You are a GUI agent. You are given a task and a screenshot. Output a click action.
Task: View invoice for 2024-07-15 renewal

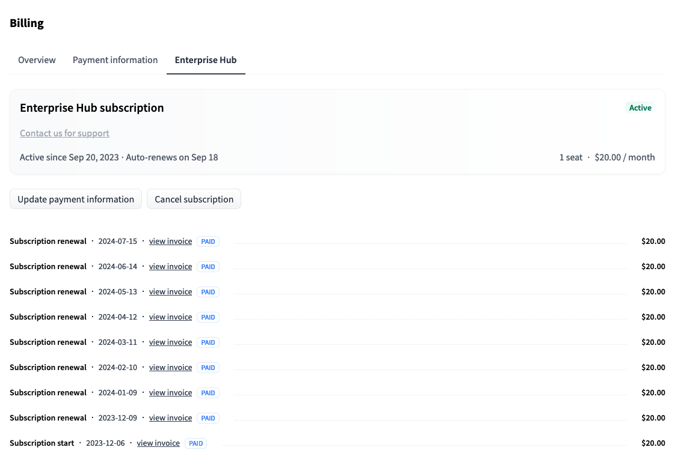170,242
